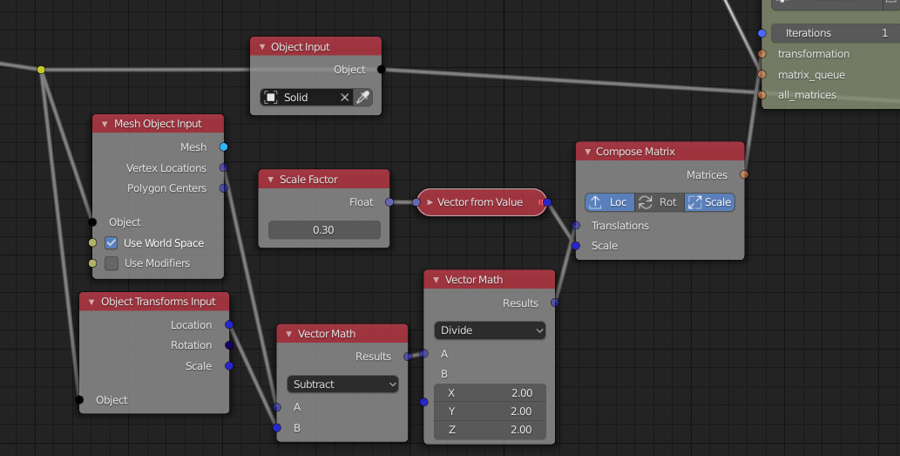Click the Rotation output socket
900x456 pixels.
(229, 345)
